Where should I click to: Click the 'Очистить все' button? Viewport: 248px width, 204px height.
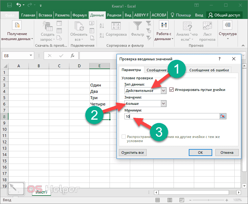(133, 153)
